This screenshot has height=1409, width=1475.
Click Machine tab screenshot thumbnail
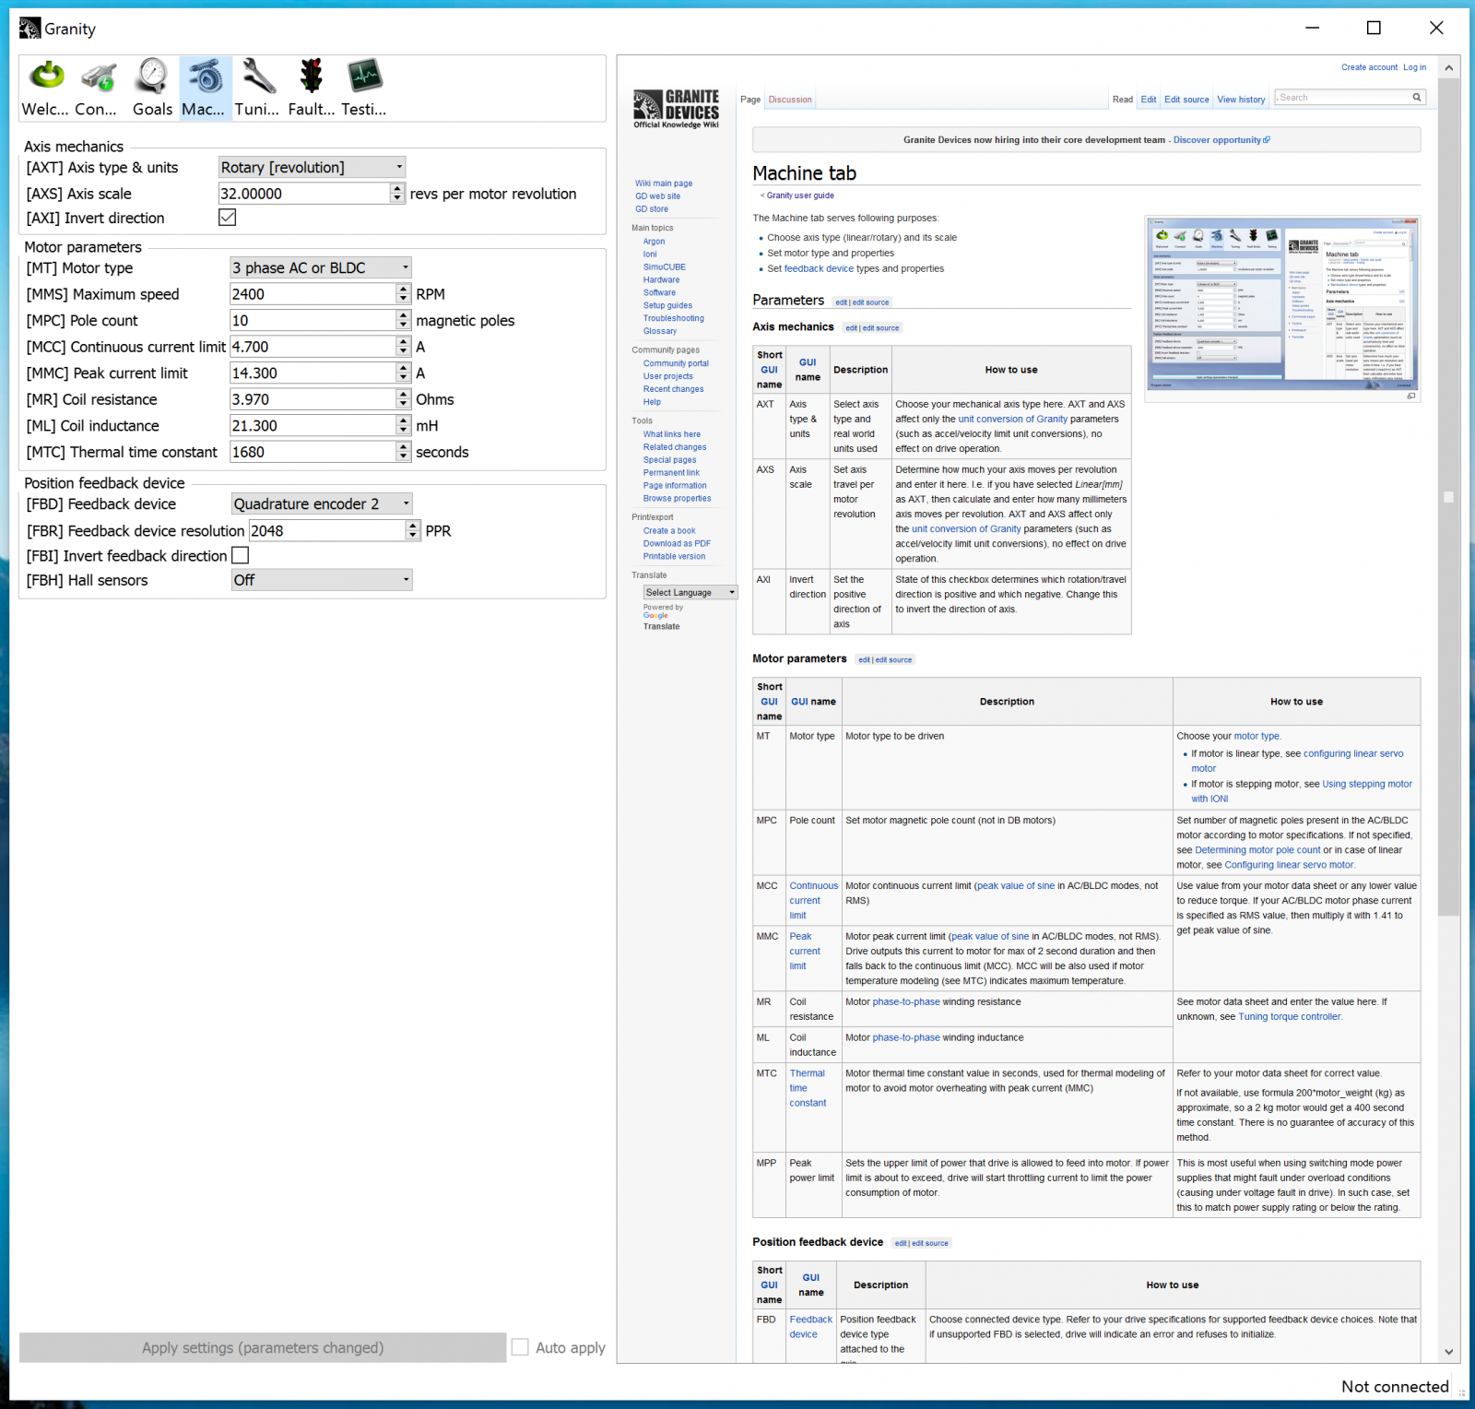[x=1282, y=304]
